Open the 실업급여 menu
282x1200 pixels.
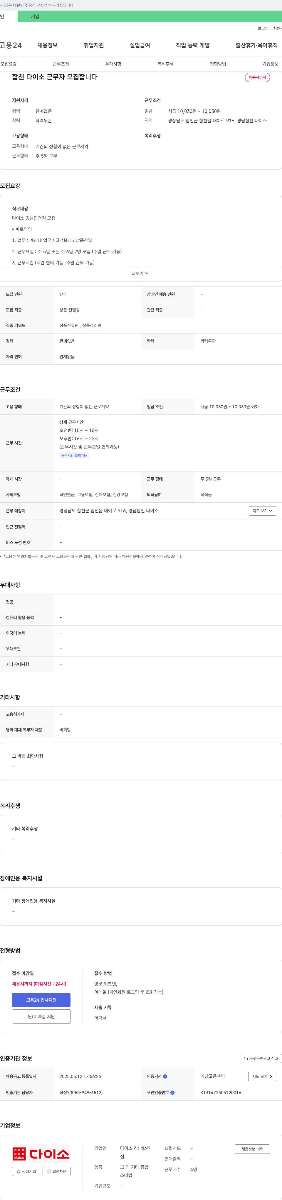140,45
